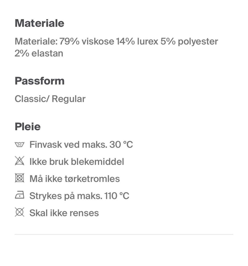The height and width of the screenshot is (266, 248).
Task: Tap the 'Pleie' section heading
Action: [x=28, y=127]
